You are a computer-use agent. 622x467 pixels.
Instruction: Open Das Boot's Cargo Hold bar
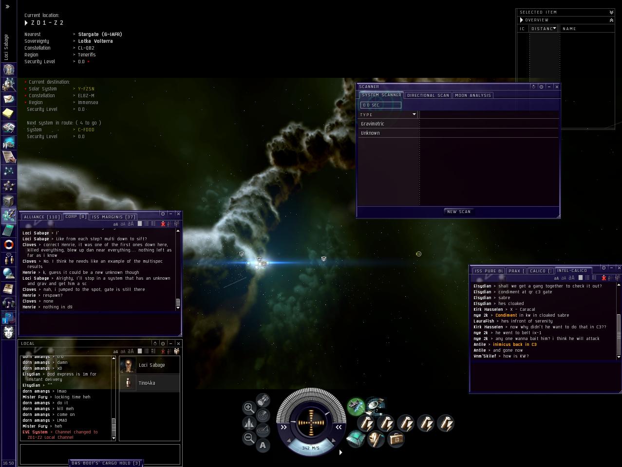click(106, 463)
